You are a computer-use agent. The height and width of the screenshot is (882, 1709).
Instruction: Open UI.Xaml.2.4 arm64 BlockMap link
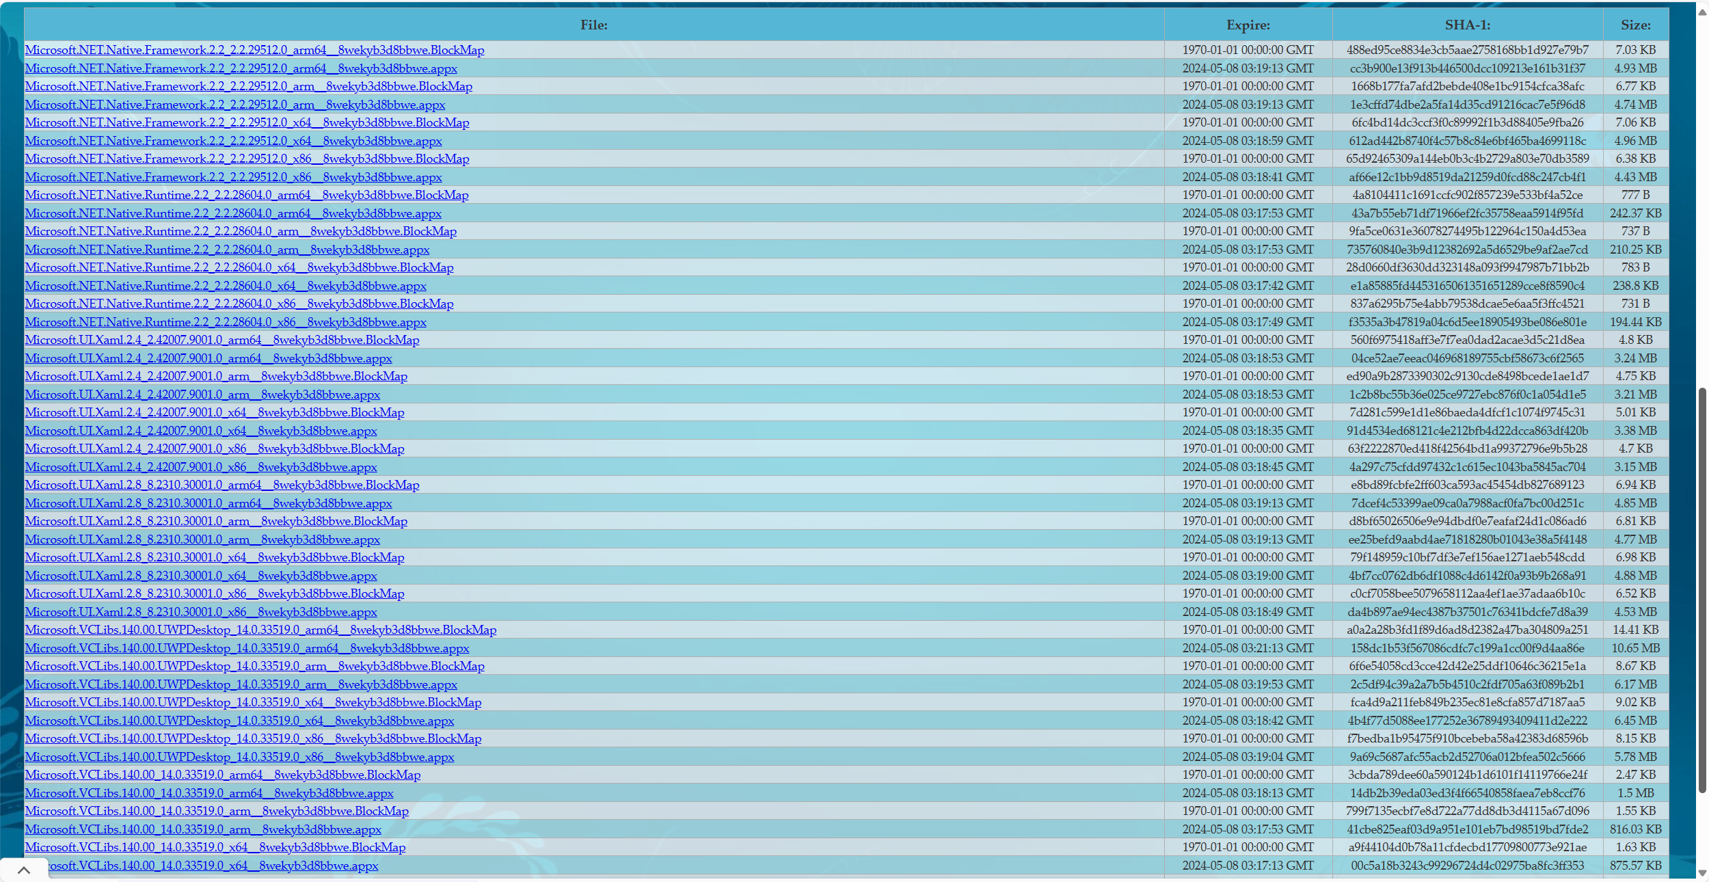[222, 340]
